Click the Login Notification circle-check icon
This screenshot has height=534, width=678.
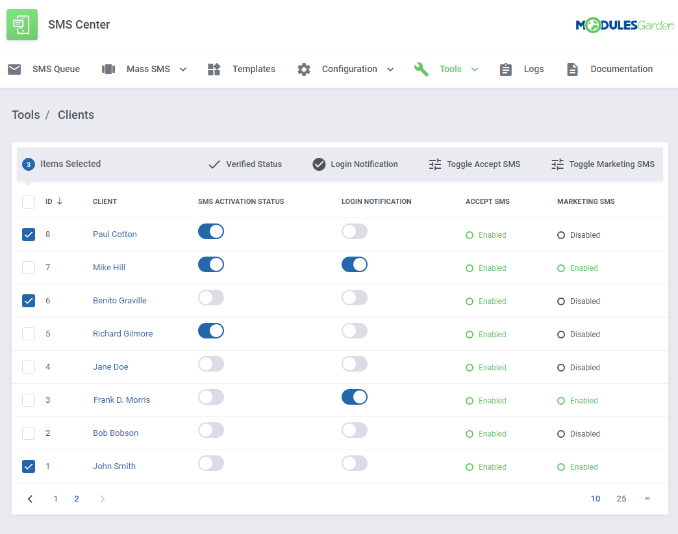(x=319, y=164)
